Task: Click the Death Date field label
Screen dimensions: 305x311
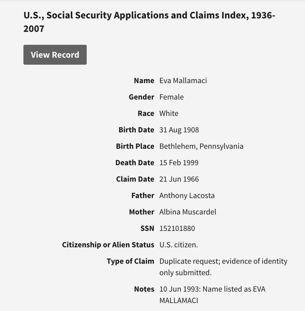Action: [x=135, y=163]
